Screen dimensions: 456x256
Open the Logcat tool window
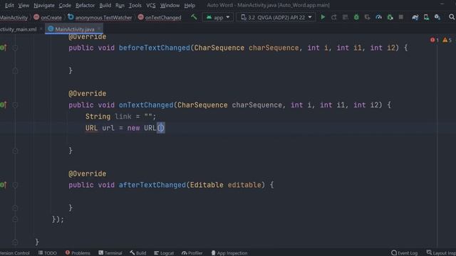164,253
